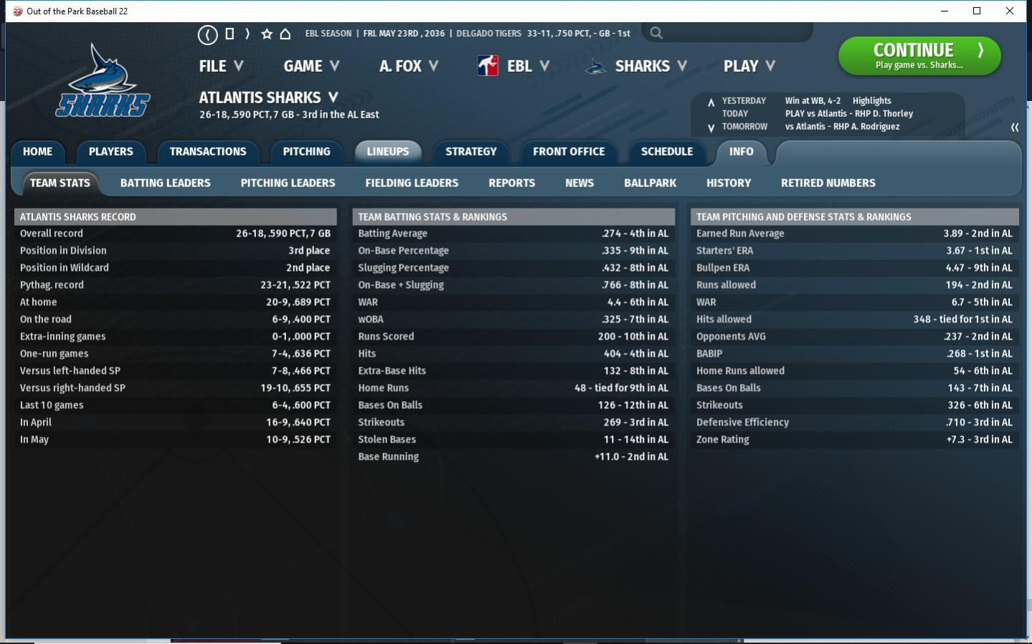This screenshot has height=644, width=1032.
Task: Go back with the circled left arrow
Action: click(x=207, y=34)
